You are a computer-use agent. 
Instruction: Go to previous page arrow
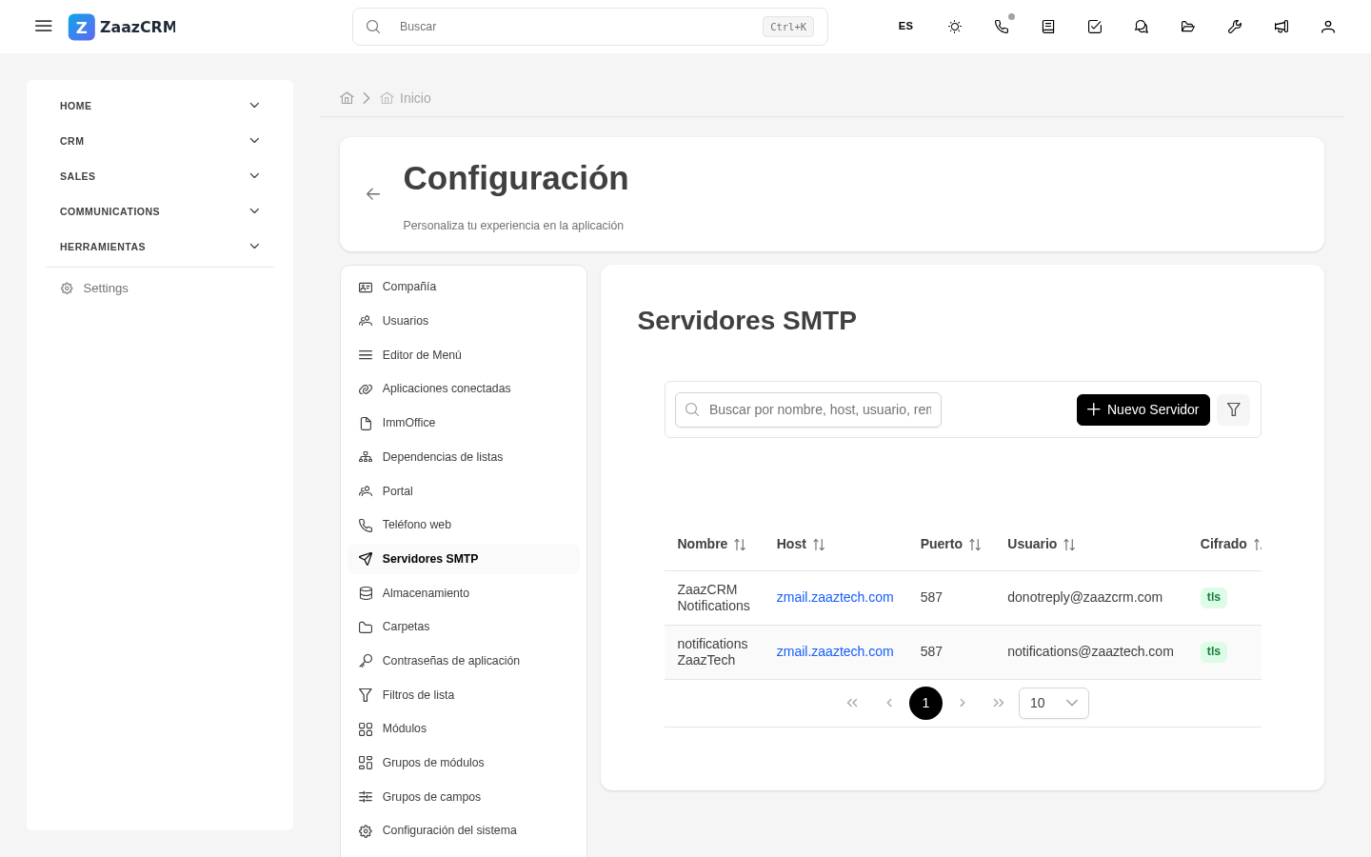pos(889,703)
